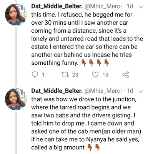Screen dimensions: 148x154
Task: Share the first tweet
Action: click(125, 75)
